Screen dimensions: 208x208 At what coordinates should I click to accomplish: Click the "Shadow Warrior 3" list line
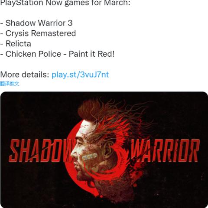click(36, 23)
